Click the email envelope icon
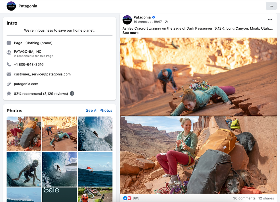 click(x=9, y=74)
